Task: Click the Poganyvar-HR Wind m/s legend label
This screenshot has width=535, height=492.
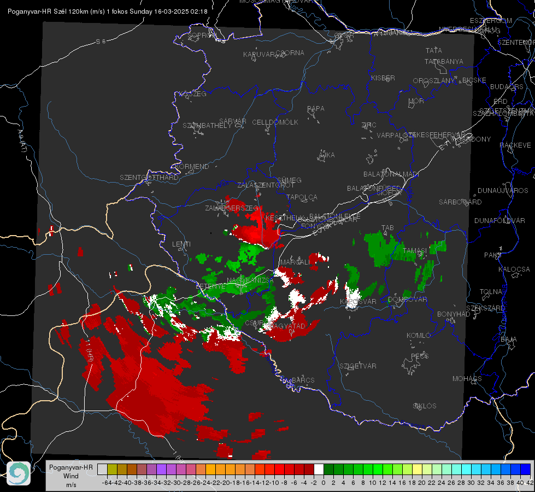Action: tap(71, 476)
